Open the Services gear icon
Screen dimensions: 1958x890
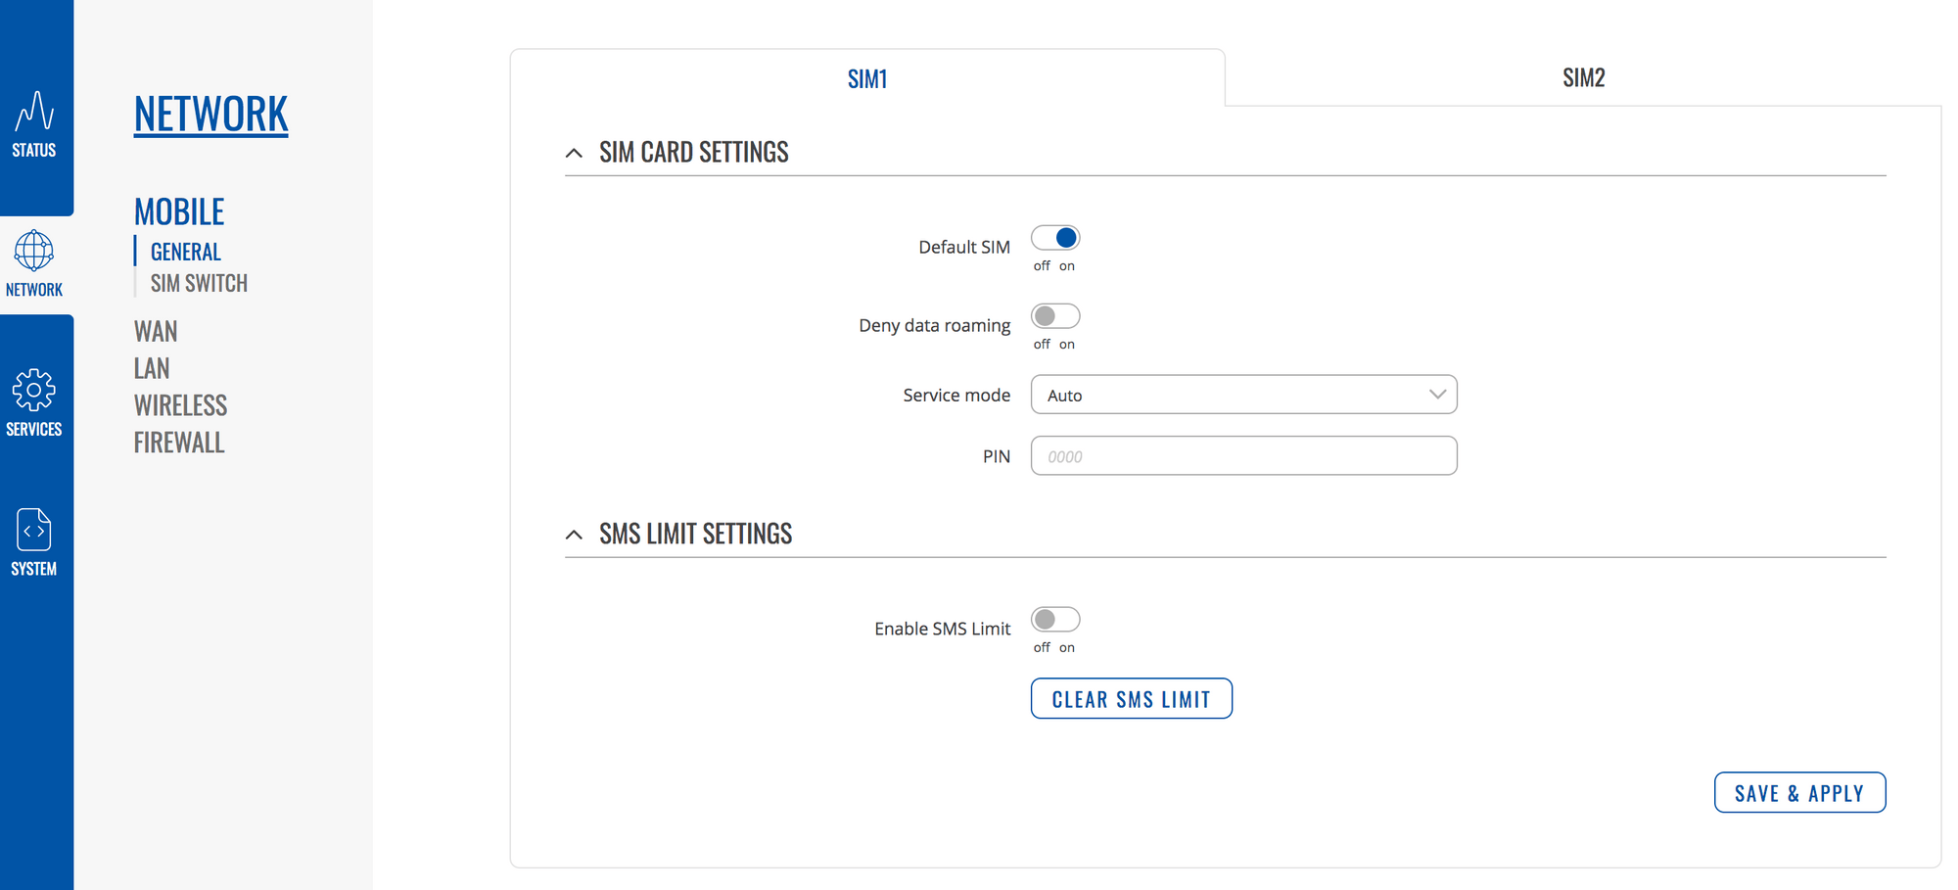pos(34,390)
